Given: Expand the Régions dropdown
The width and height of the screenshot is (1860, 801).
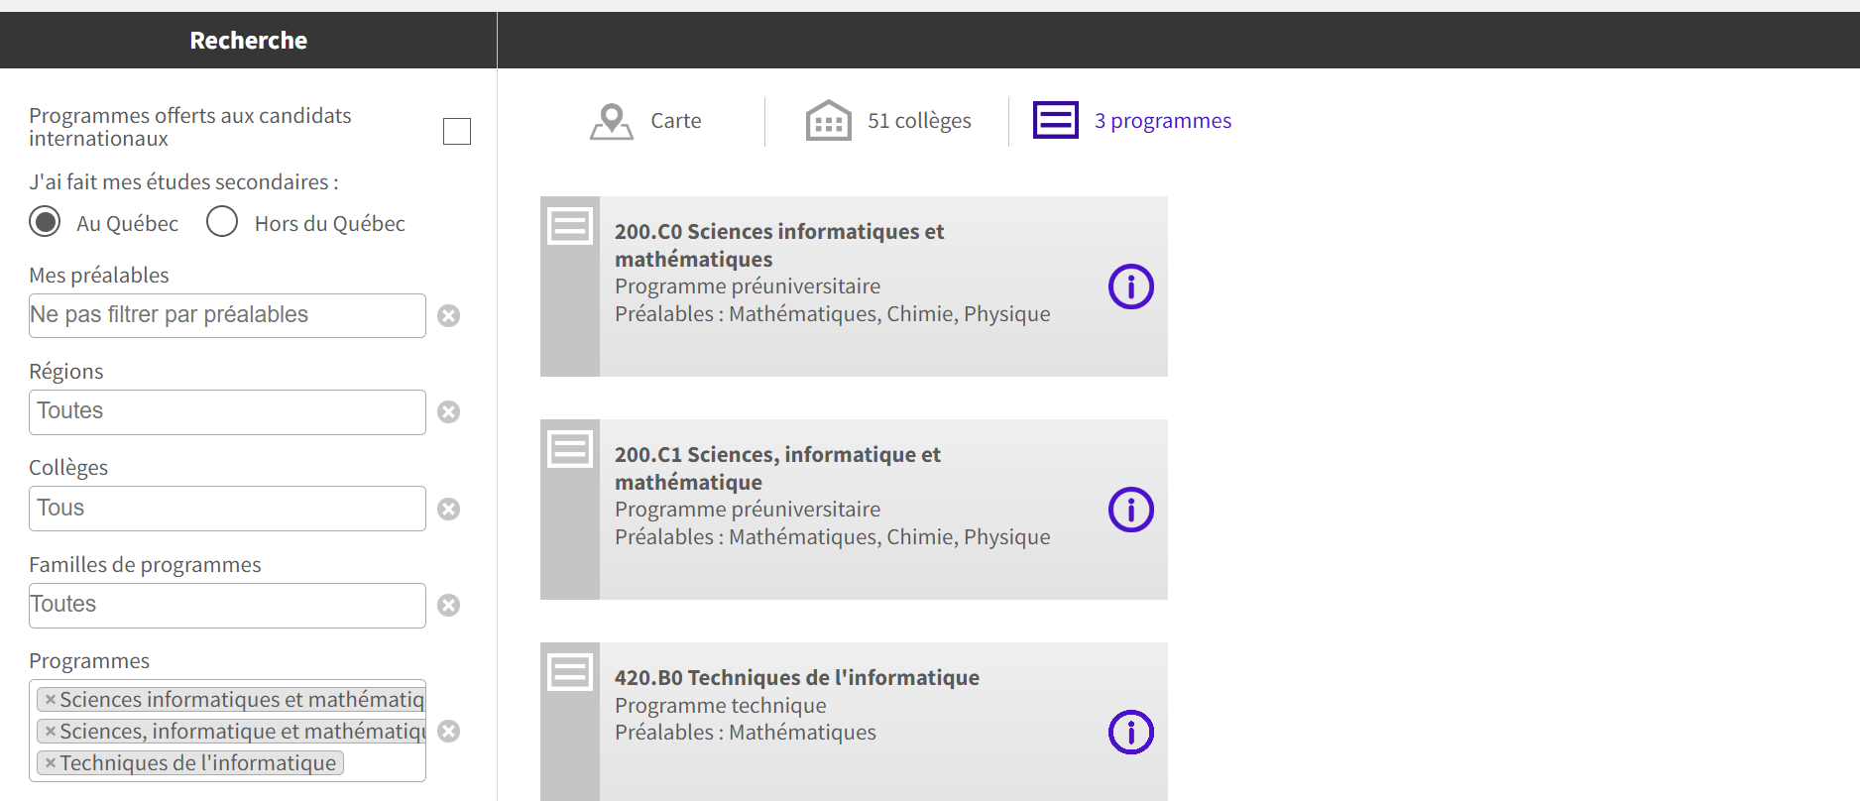Looking at the screenshot, I should 227,411.
